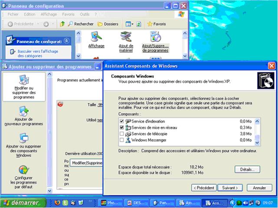Switch to the DES... taskbar window
This screenshot has height=208, width=278.
(x=137, y=203)
